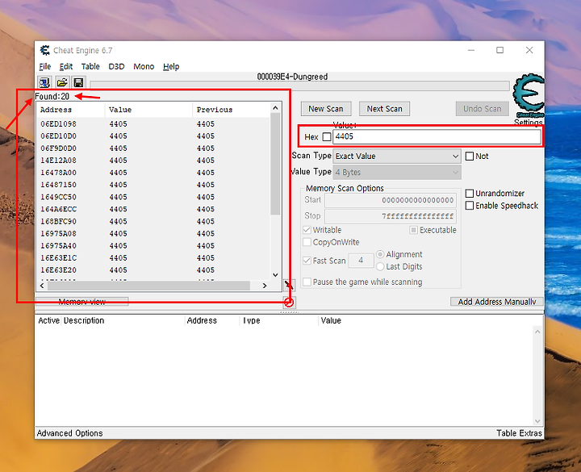Enable the Unrandomizer checkbox

470,194
